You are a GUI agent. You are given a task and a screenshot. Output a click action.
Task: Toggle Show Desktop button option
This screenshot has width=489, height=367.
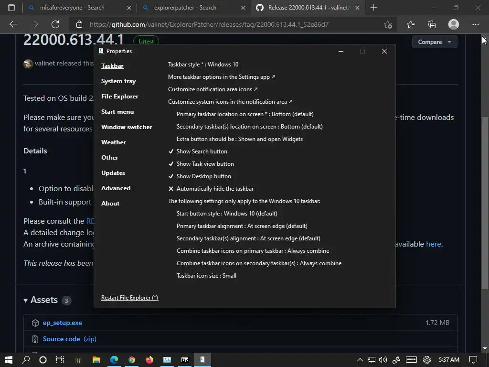pyautogui.click(x=200, y=176)
